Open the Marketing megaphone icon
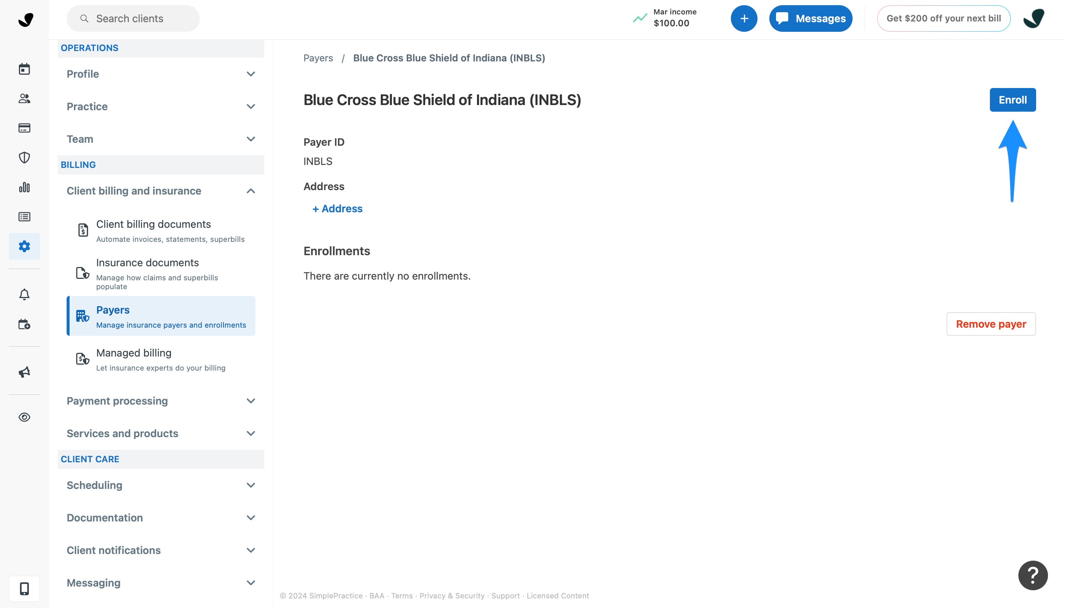The width and height of the screenshot is (1065, 608). 24,372
